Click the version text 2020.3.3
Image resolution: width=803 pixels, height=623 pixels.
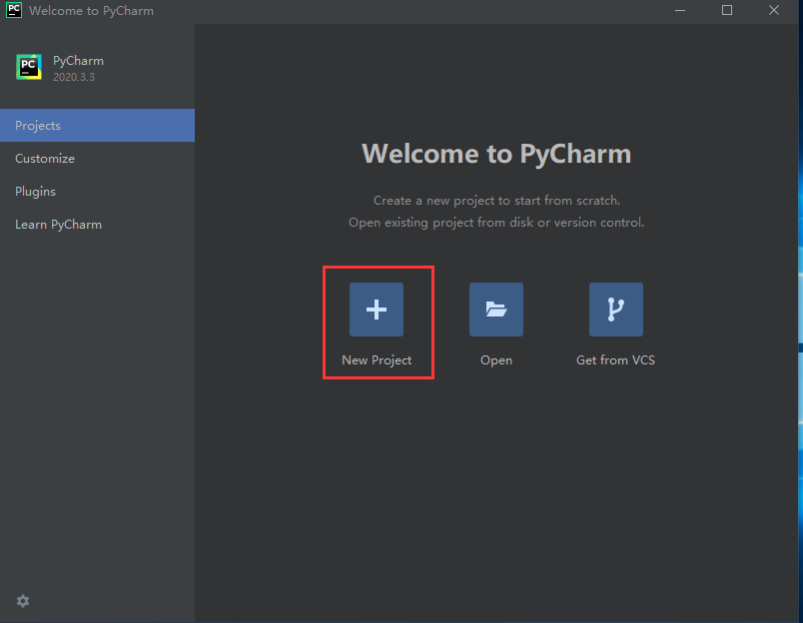coord(74,77)
